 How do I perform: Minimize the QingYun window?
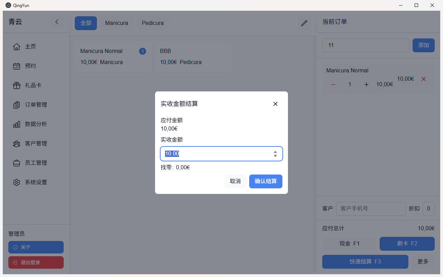click(401, 5)
